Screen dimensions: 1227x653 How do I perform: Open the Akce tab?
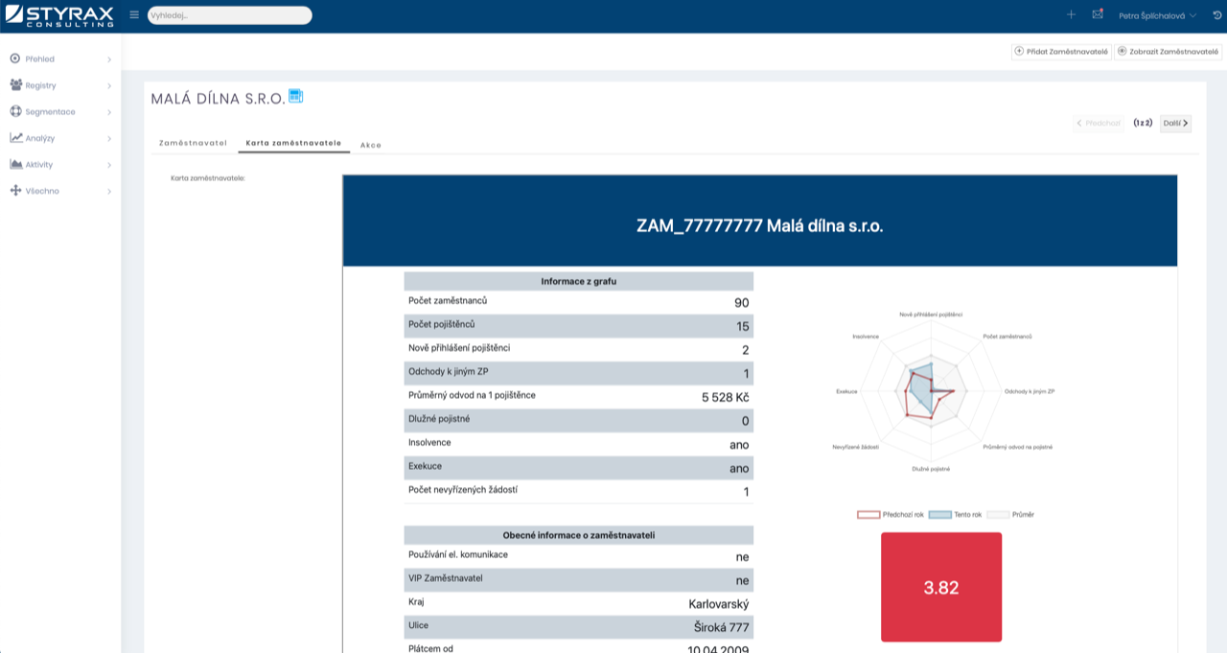pos(371,145)
